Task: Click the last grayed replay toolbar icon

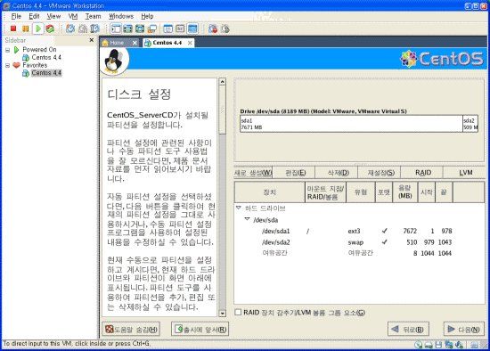Action: (x=225, y=29)
